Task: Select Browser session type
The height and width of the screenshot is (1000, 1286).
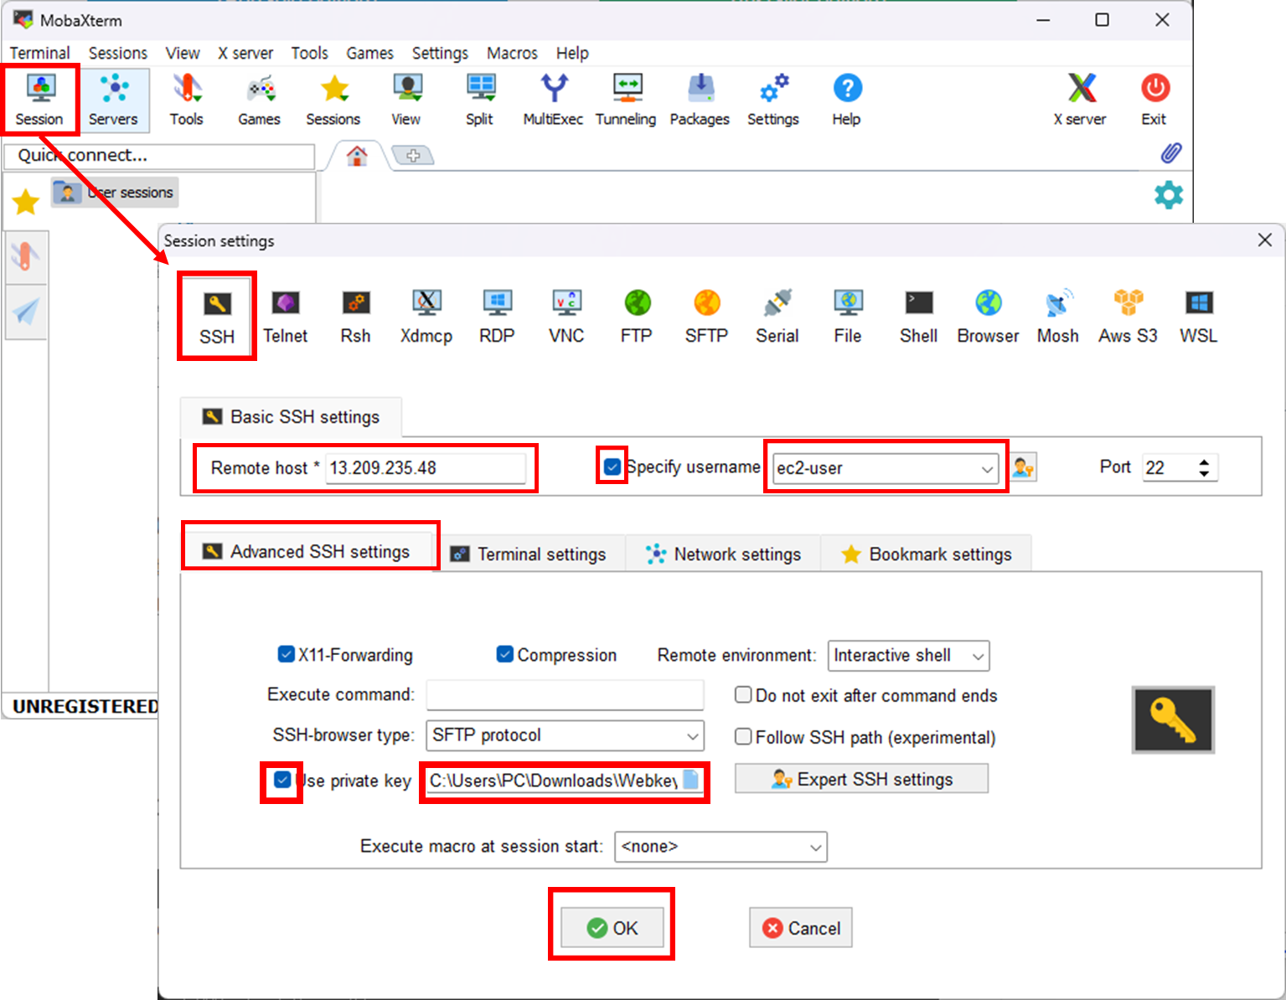Action: point(989,317)
